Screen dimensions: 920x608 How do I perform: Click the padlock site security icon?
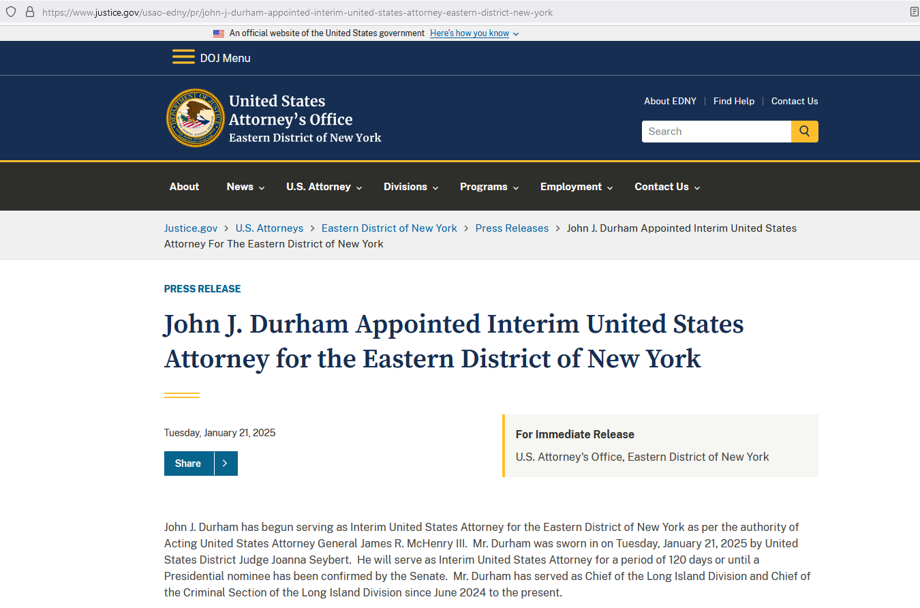click(x=30, y=12)
